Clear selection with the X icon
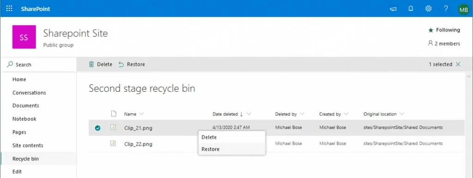This screenshot has height=178, width=473. 458,64
